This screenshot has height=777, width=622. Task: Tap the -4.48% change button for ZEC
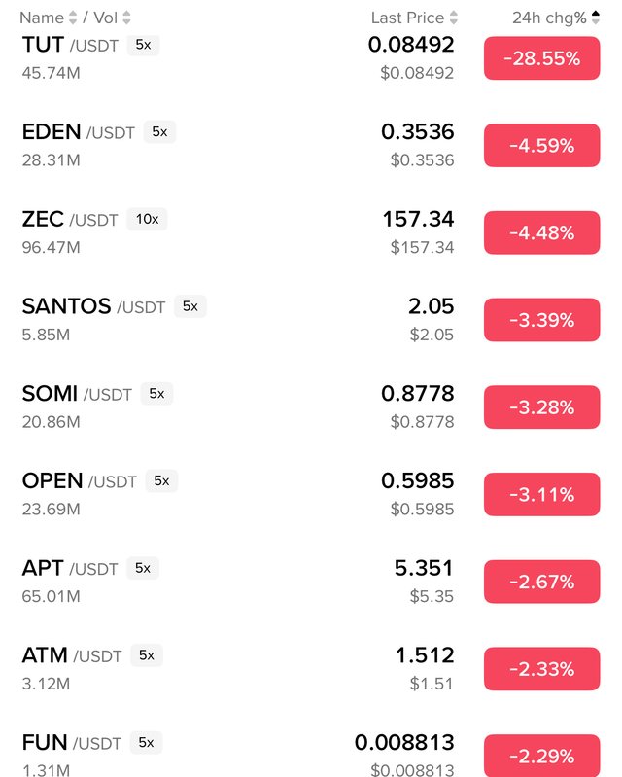pyautogui.click(x=541, y=232)
